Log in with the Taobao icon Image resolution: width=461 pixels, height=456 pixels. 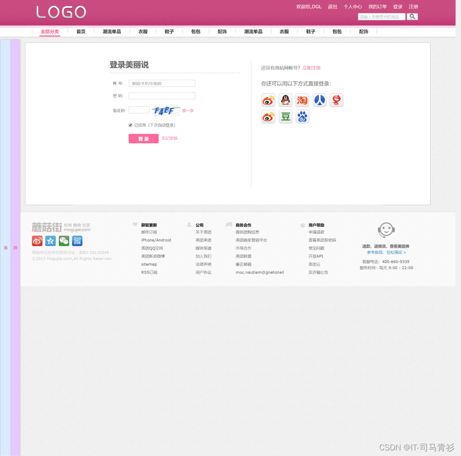(302, 100)
